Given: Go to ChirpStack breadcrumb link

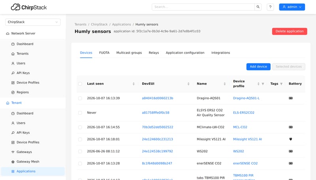Looking at the screenshot, I should [99, 25].
